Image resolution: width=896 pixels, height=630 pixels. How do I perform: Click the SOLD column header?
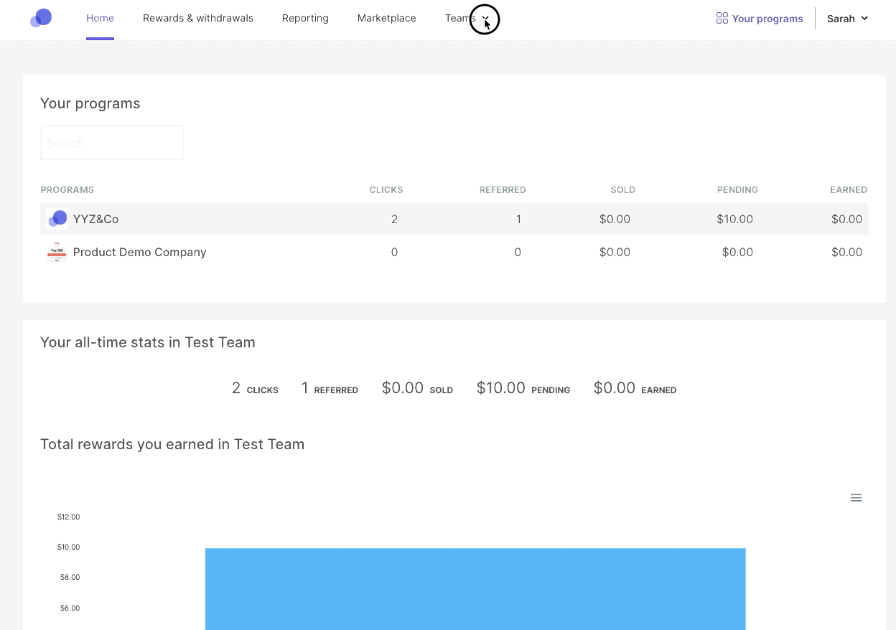[622, 190]
